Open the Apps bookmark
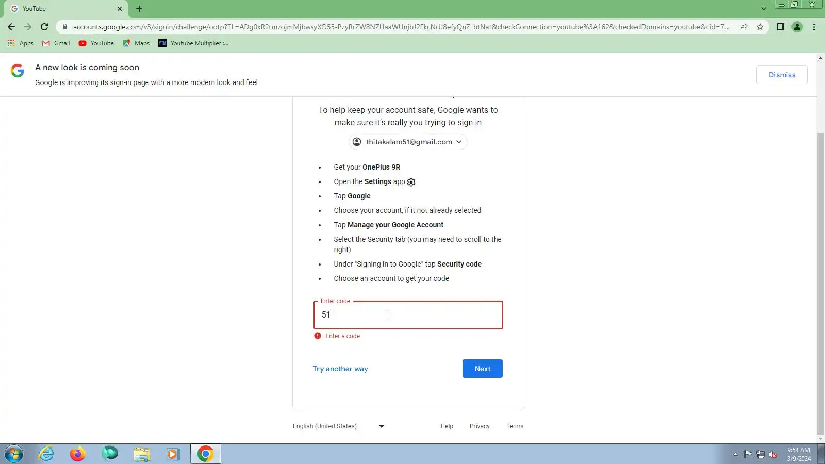Image resolution: width=825 pixels, height=464 pixels. click(x=21, y=43)
